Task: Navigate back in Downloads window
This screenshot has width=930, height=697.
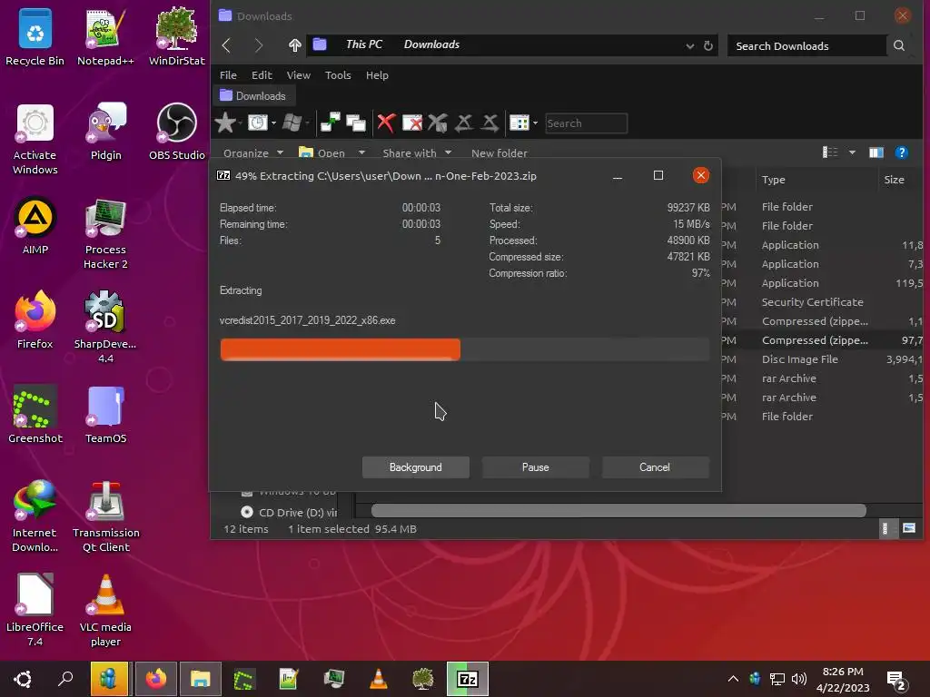Action: tap(226, 45)
